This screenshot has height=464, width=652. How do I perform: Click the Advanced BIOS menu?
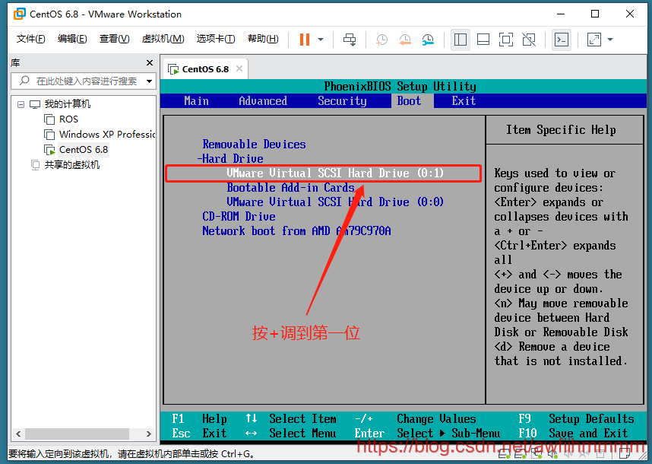click(263, 100)
